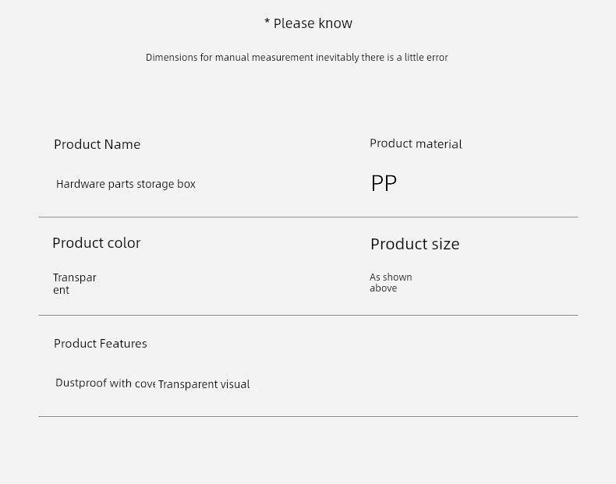Screen dimensions: 616x484
Task: Click the "Dustproof with cover" feature text
Action: (104, 383)
